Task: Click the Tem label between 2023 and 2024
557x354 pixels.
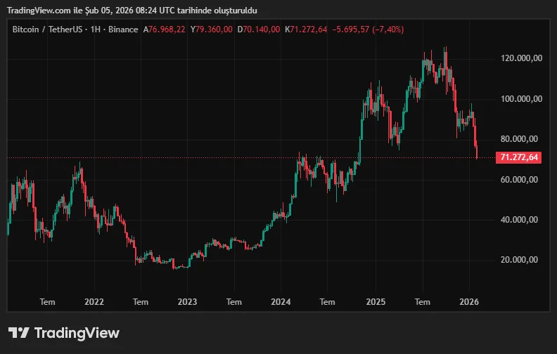Action: click(x=234, y=302)
